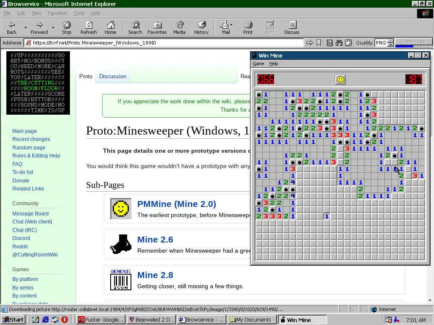Click the Quality PNG value field
This screenshot has width=434, height=325.
pos(381,43)
